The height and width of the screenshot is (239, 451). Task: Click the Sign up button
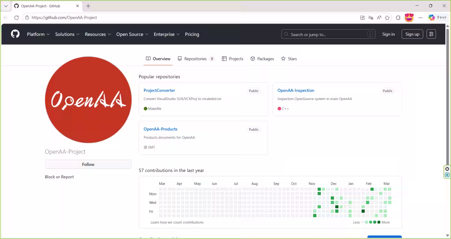412,34
